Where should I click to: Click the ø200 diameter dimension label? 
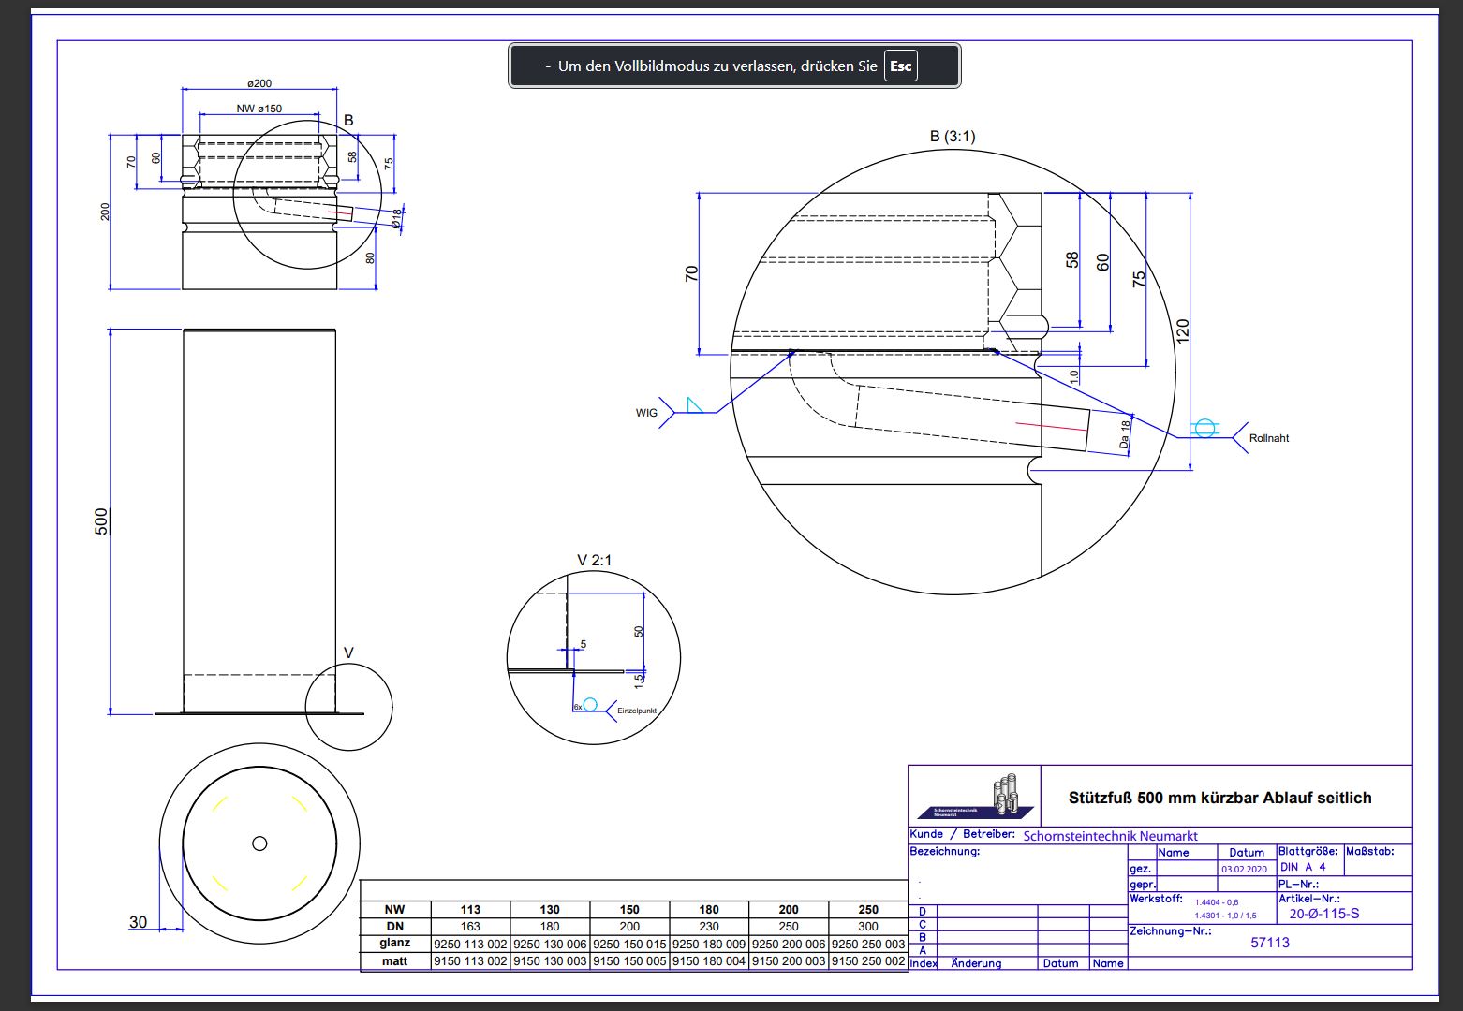point(259,83)
